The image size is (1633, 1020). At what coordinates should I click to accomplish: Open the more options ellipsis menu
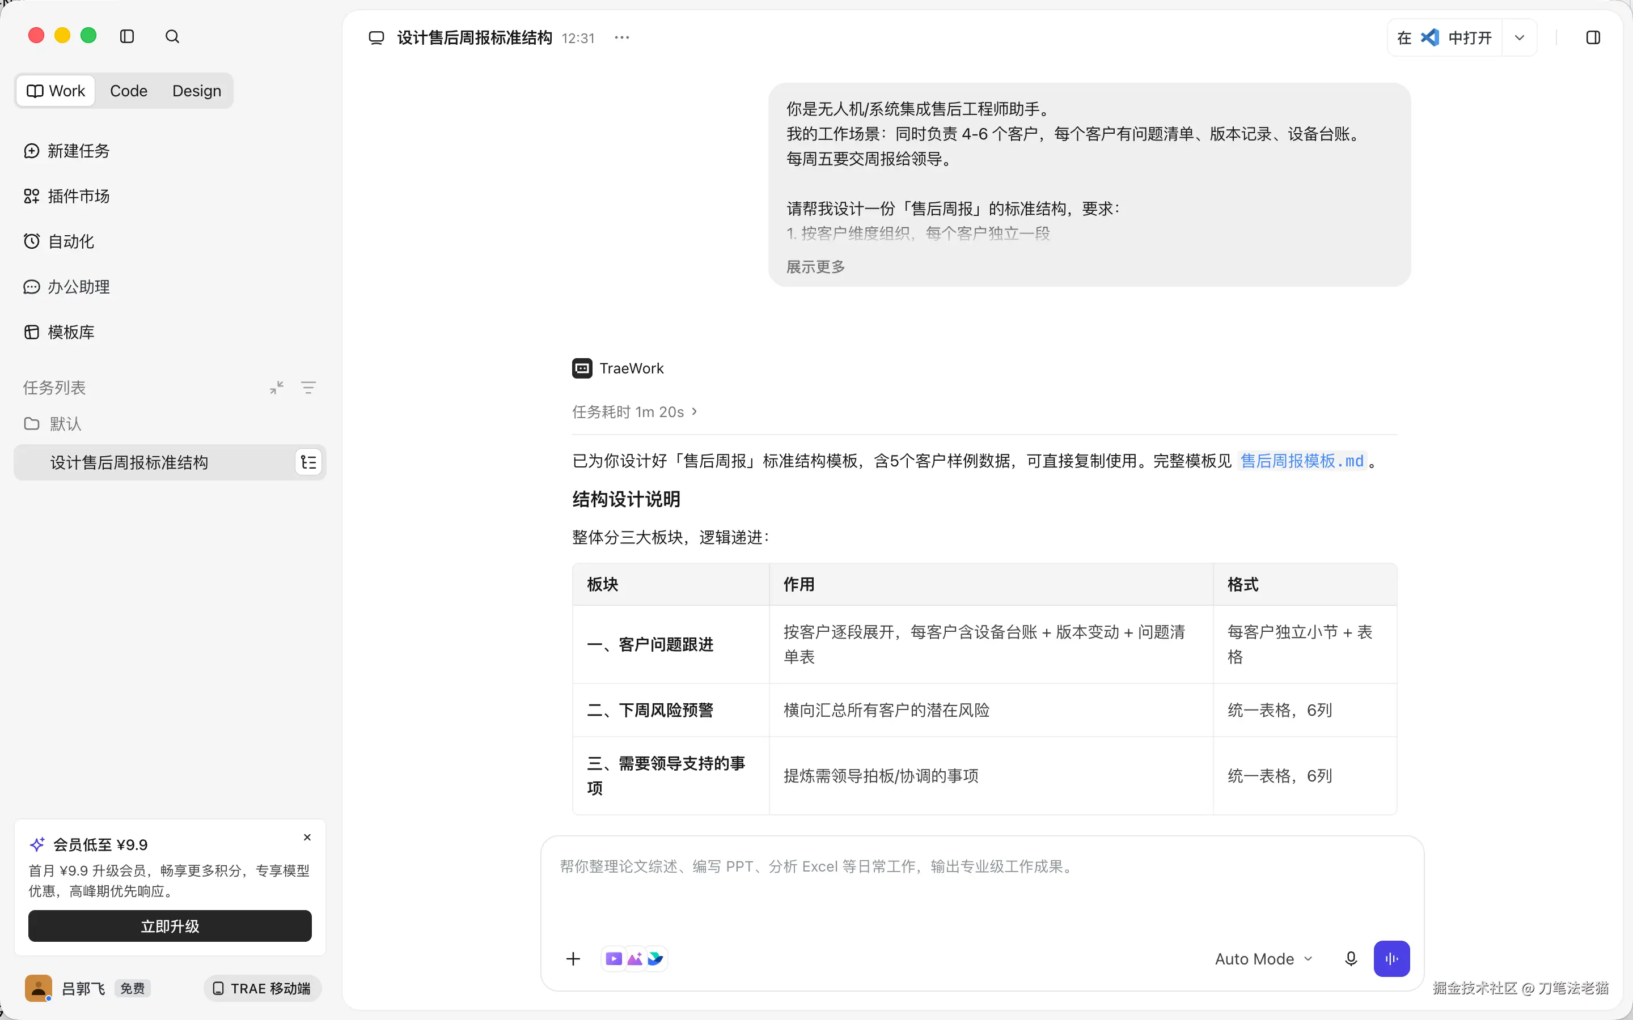621,38
